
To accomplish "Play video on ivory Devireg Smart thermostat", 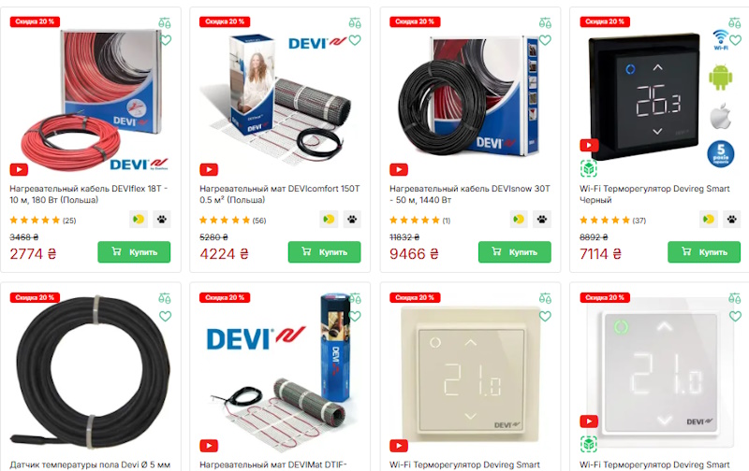I will tap(399, 446).
